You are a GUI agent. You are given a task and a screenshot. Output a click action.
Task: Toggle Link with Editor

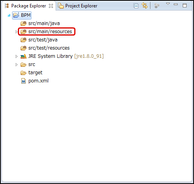(x=145, y=5)
